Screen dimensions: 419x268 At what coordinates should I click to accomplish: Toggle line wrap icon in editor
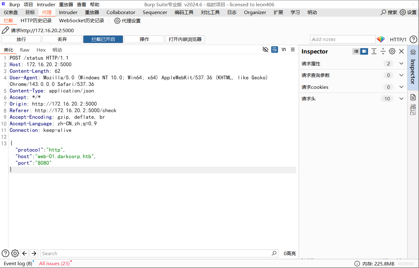coord(274,49)
